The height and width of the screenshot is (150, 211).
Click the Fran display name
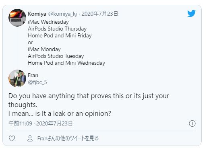pyautogui.click(x=33, y=75)
